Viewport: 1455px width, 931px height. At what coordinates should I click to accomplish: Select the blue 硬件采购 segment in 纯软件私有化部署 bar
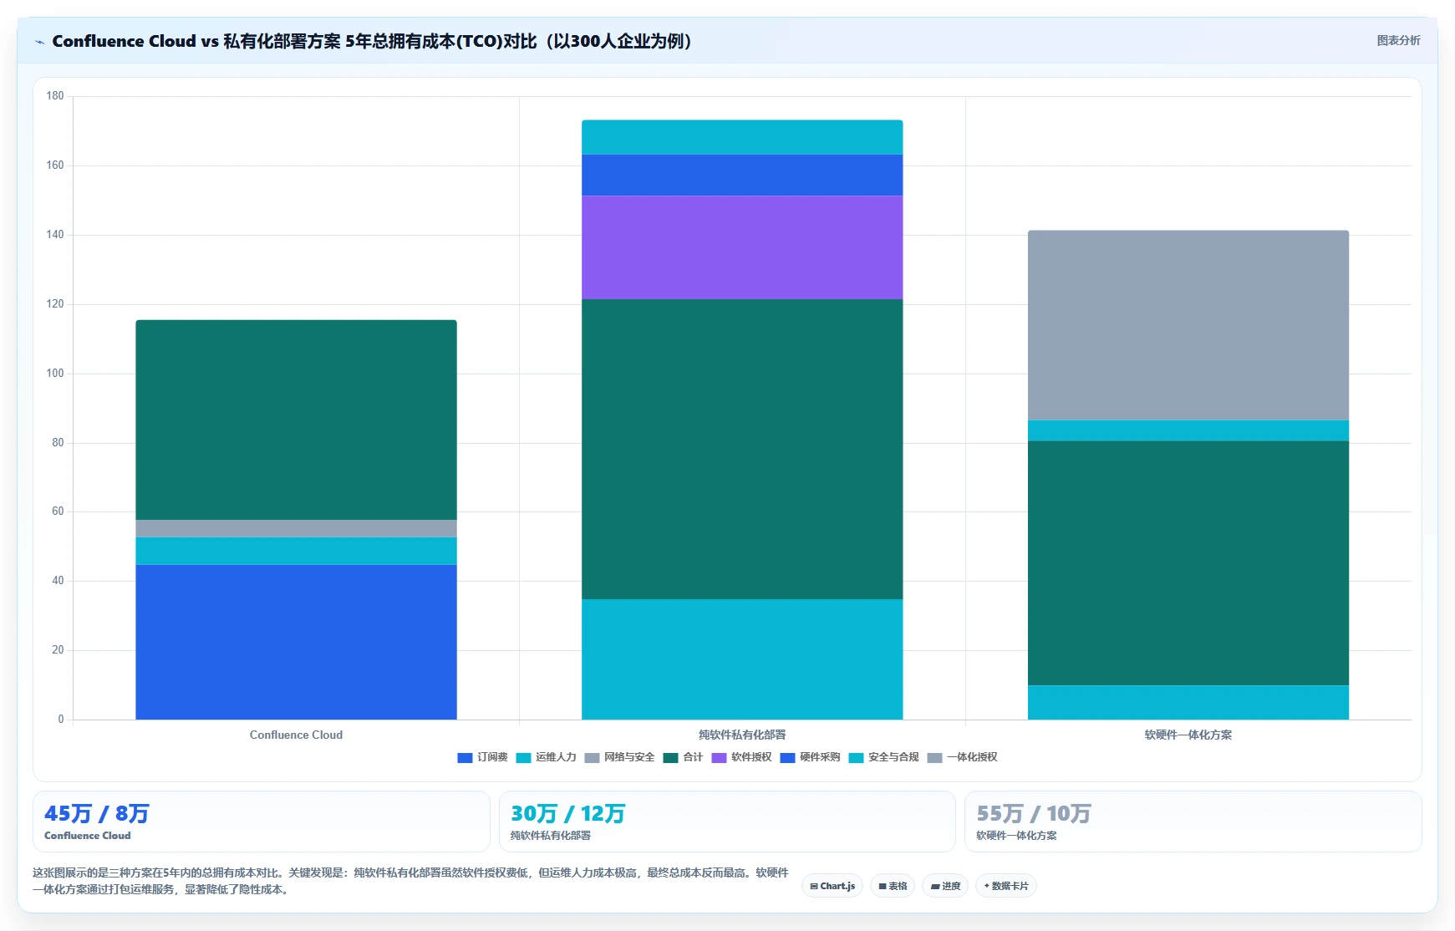coord(742,175)
